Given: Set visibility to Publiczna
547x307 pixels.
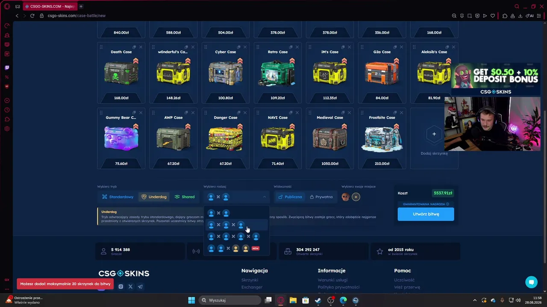Looking at the screenshot, I should point(290,197).
